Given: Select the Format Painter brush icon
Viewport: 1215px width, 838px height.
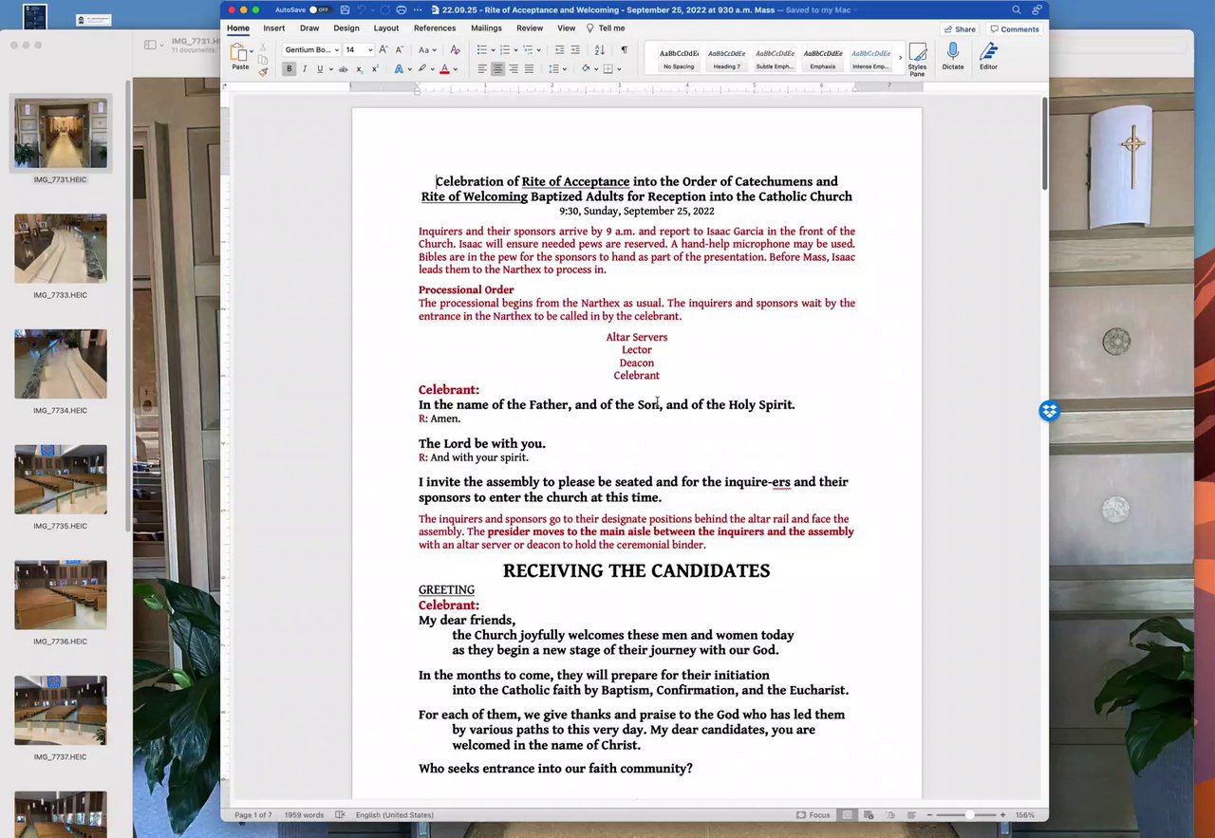Looking at the screenshot, I should [263, 71].
